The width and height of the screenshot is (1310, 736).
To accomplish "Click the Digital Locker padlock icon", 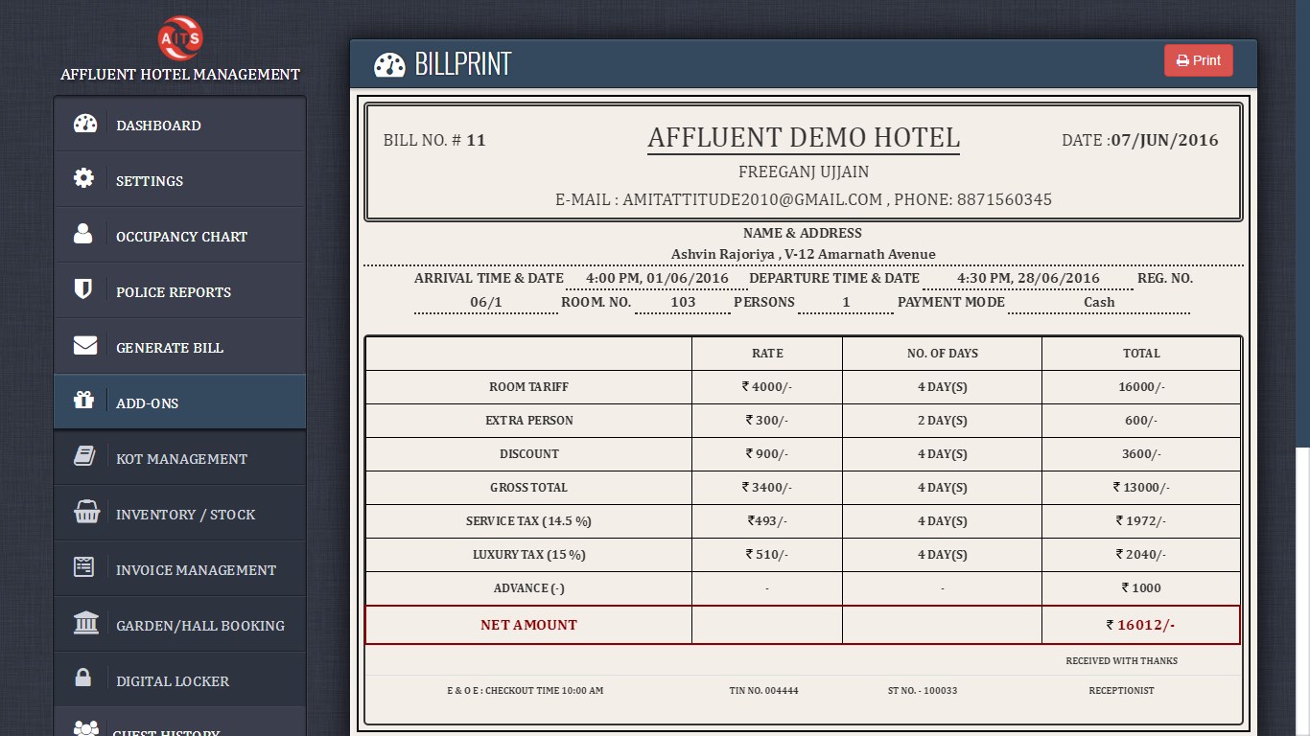I will [83, 678].
